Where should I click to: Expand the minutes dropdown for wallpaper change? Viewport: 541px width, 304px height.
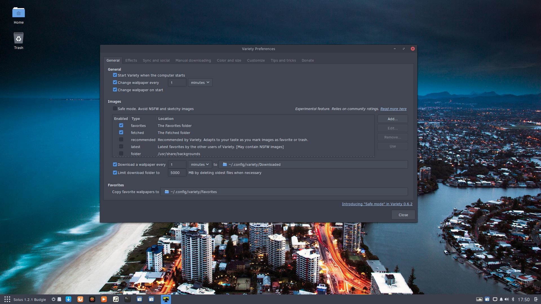pos(200,83)
